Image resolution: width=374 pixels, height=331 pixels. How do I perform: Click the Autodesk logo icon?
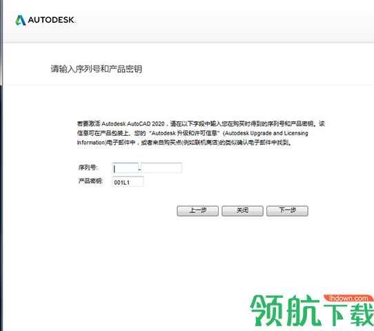[x=21, y=20]
